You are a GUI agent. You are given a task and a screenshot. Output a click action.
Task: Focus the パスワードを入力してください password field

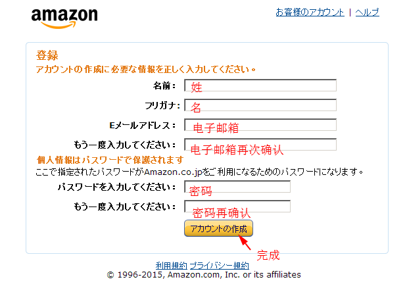237,187
